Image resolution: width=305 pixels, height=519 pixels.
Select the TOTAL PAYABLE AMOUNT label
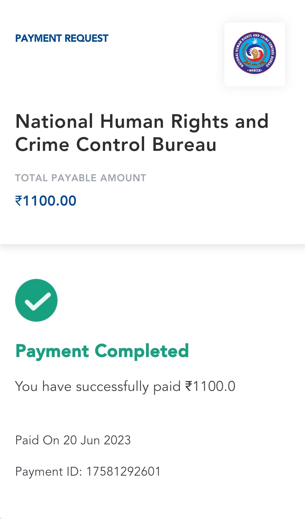(x=81, y=178)
